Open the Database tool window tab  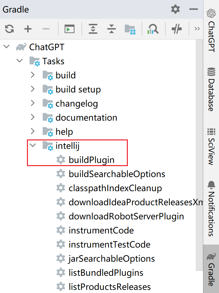pyautogui.click(x=211, y=89)
